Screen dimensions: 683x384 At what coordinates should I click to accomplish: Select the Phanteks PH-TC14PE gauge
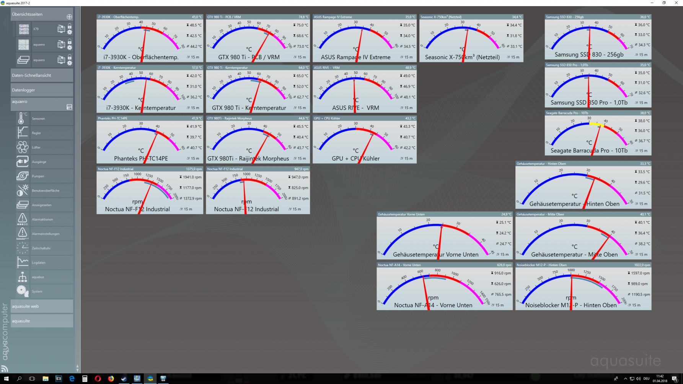click(150, 140)
